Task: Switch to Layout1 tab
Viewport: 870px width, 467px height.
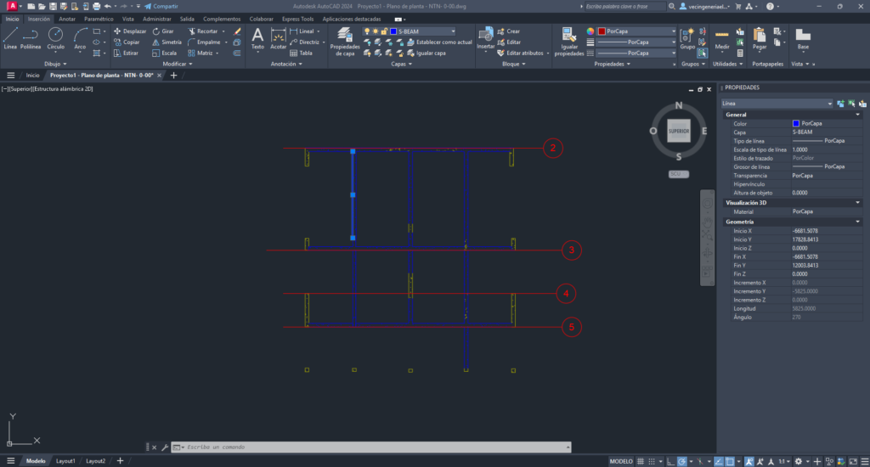Action: (x=65, y=461)
